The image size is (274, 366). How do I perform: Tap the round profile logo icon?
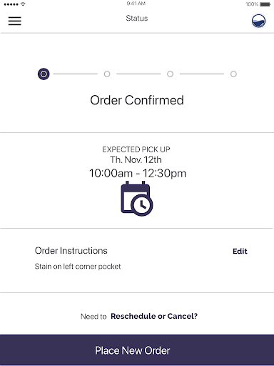(258, 21)
